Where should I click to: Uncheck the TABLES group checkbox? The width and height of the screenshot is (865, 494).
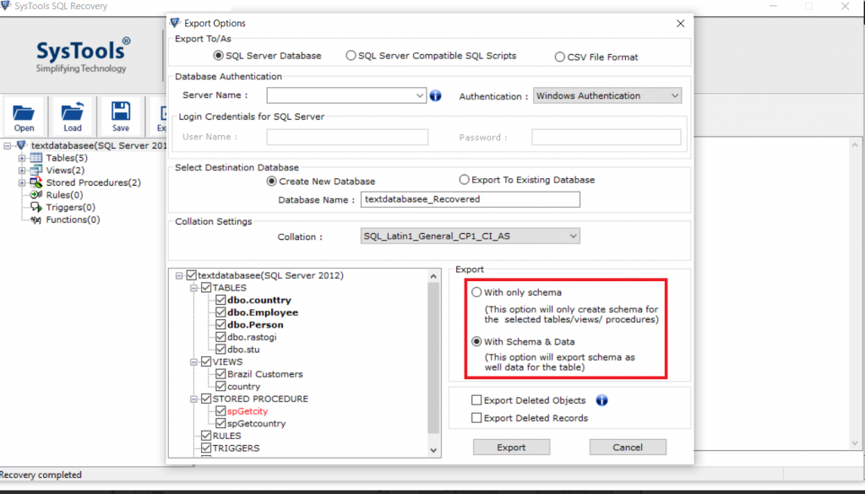click(206, 288)
